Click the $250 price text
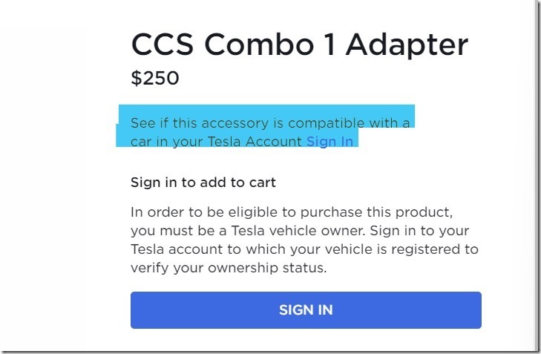 coord(154,78)
